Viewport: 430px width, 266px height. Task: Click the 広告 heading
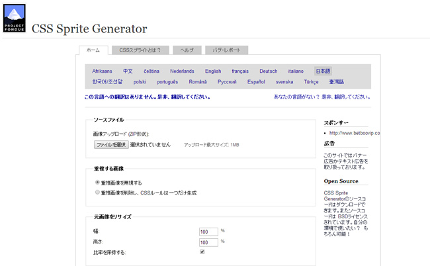coord(329,144)
